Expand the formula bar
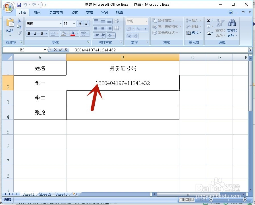The width and height of the screenshot is (255, 205). click(x=250, y=50)
